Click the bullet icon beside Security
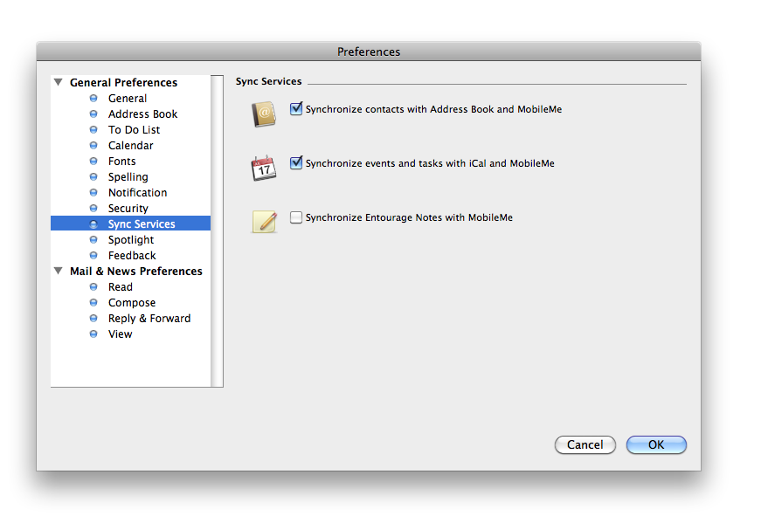The width and height of the screenshot is (761, 516). pos(93,208)
